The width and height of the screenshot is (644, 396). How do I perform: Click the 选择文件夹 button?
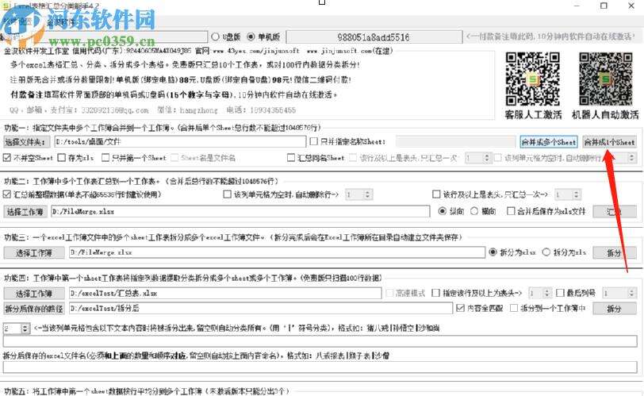pos(25,142)
